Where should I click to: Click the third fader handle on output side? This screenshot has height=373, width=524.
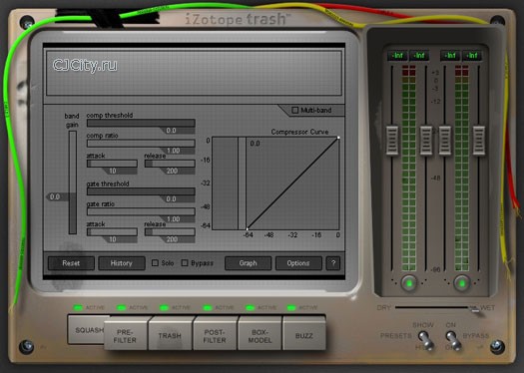click(x=445, y=141)
